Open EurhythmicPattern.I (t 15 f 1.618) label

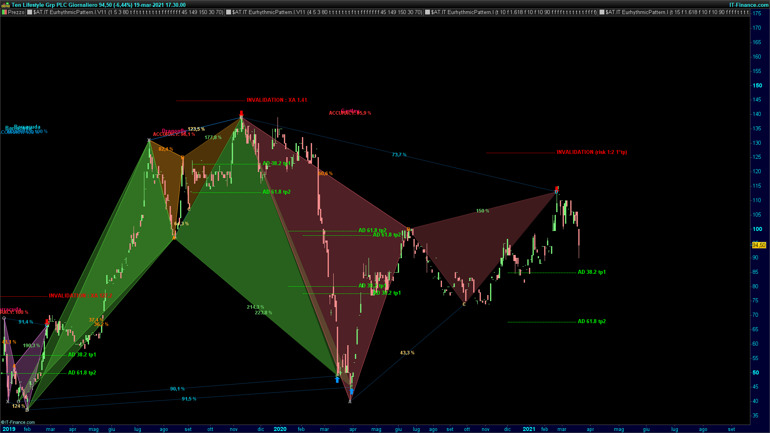pos(677,12)
